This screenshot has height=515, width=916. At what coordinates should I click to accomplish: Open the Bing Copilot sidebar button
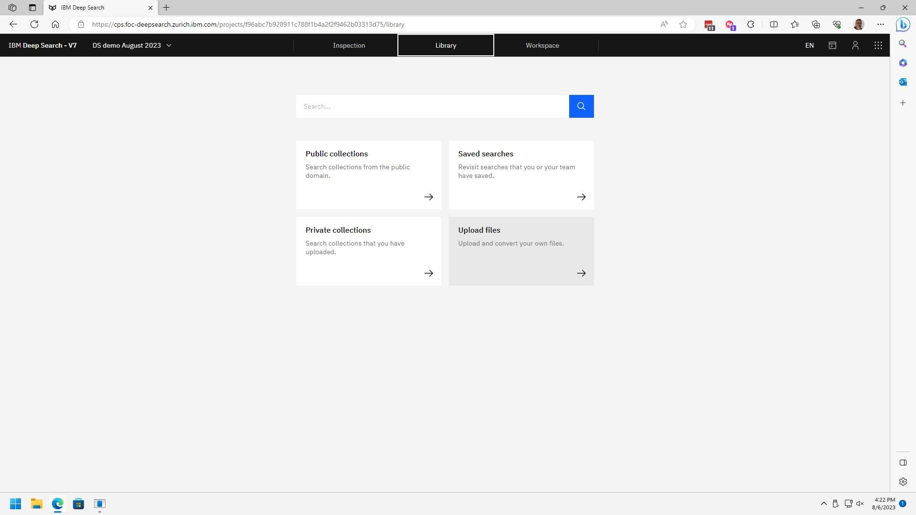pos(903,24)
